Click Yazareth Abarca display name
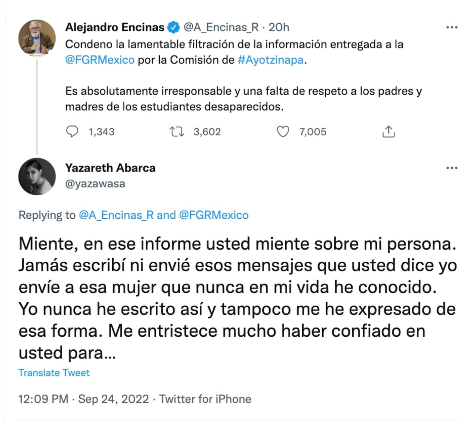The width and height of the screenshot is (469, 432). tap(110, 168)
